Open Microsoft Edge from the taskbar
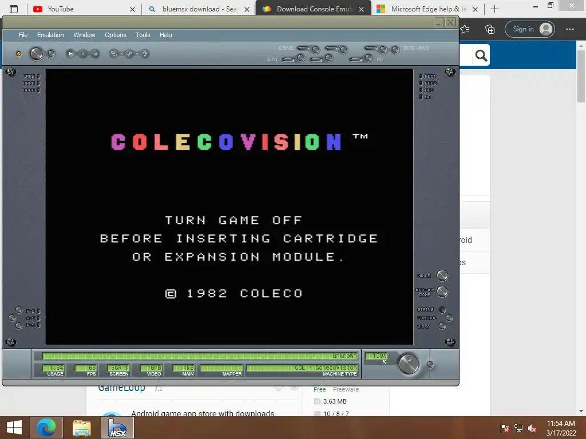The height and width of the screenshot is (439, 586). tap(46, 428)
